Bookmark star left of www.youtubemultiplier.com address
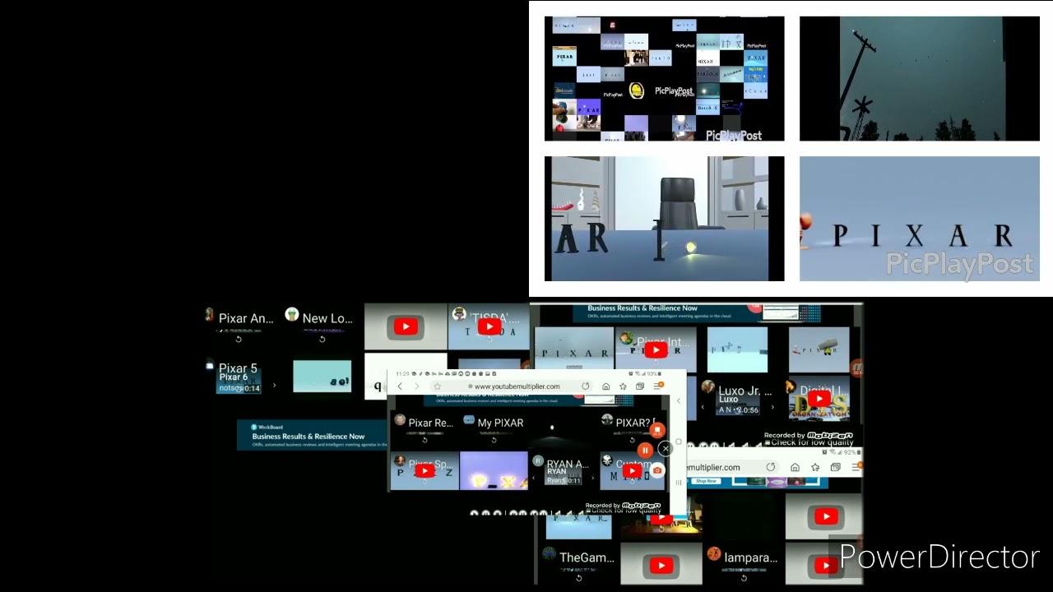This screenshot has width=1053, height=592. (x=437, y=386)
